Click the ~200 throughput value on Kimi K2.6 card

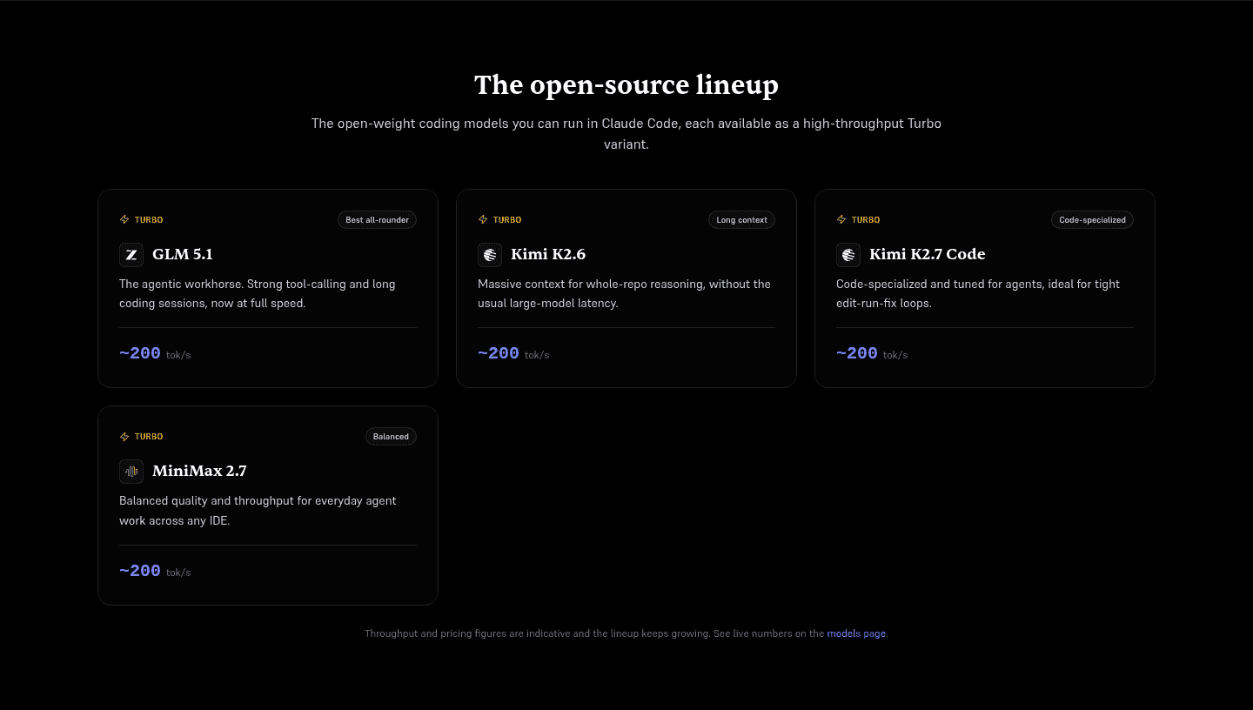click(x=499, y=353)
